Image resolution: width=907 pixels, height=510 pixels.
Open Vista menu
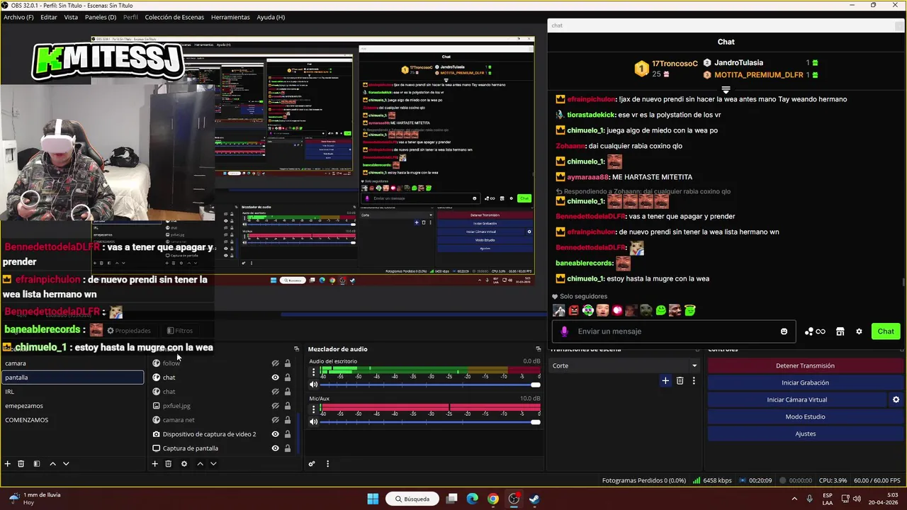pyautogui.click(x=71, y=17)
